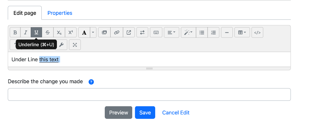Apply the recent font color button

(84, 32)
